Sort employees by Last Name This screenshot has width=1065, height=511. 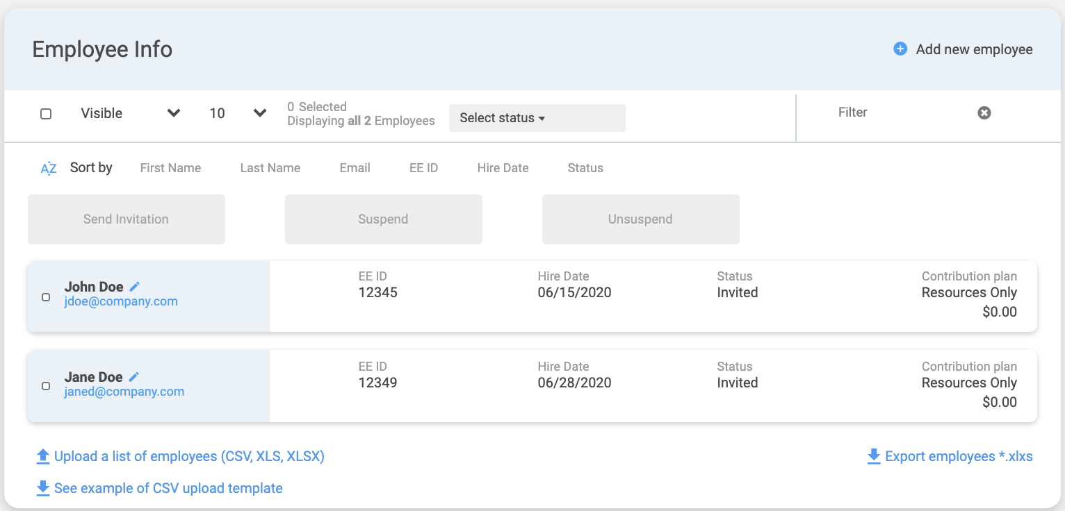(x=270, y=168)
